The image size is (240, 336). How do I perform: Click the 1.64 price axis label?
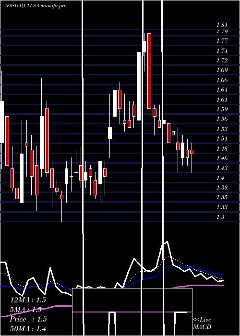pyautogui.click(x=222, y=90)
